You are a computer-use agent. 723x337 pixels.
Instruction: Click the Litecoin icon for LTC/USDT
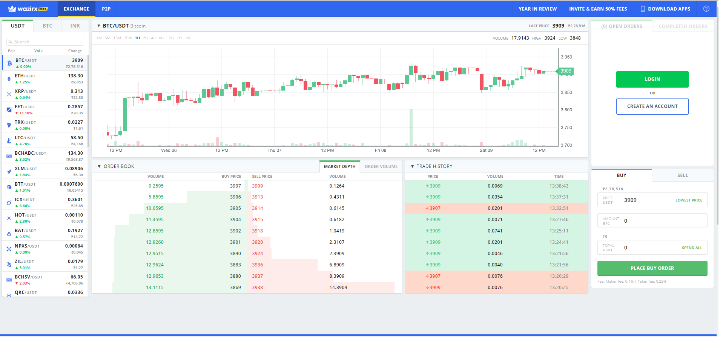[9, 141]
